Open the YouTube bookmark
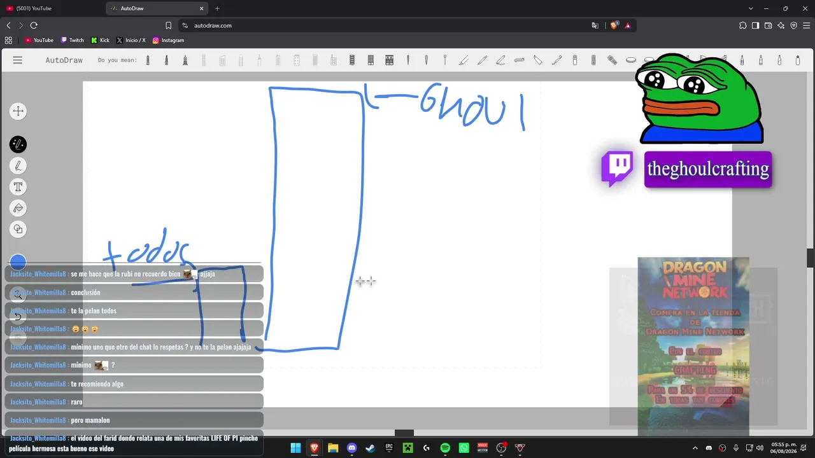This screenshot has height=458, width=815. [x=39, y=40]
